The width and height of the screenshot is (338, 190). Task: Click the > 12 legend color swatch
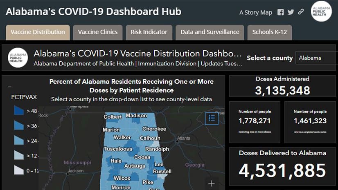tap(19, 155)
